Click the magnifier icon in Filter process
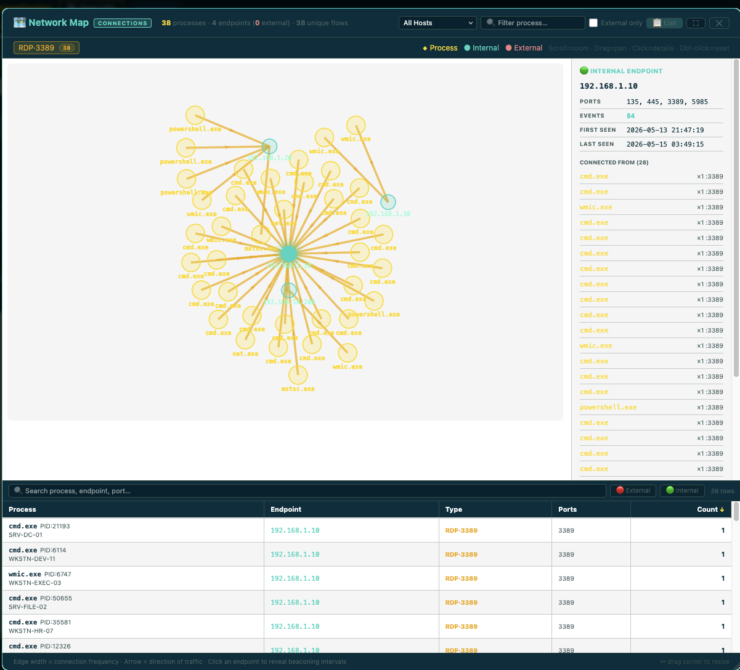 click(x=490, y=23)
